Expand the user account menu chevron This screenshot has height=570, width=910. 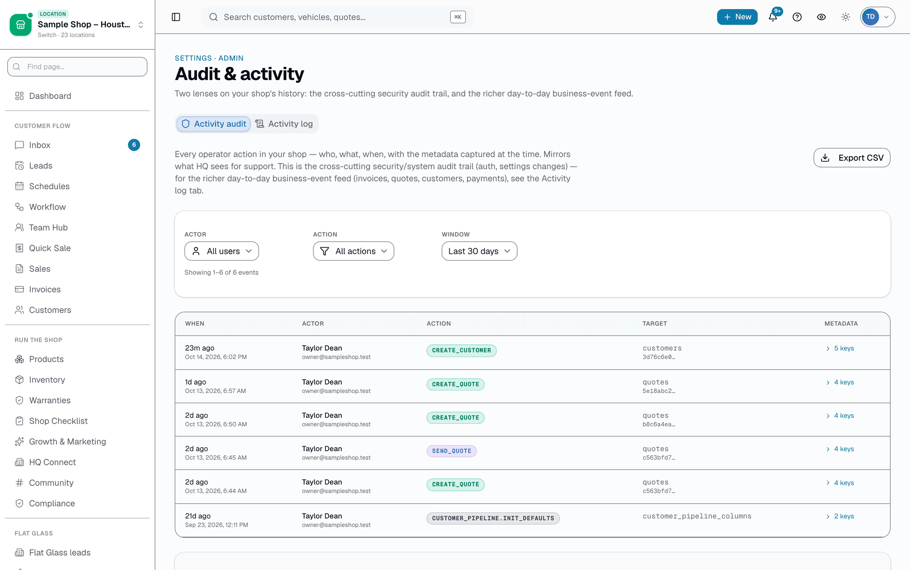(x=886, y=17)
